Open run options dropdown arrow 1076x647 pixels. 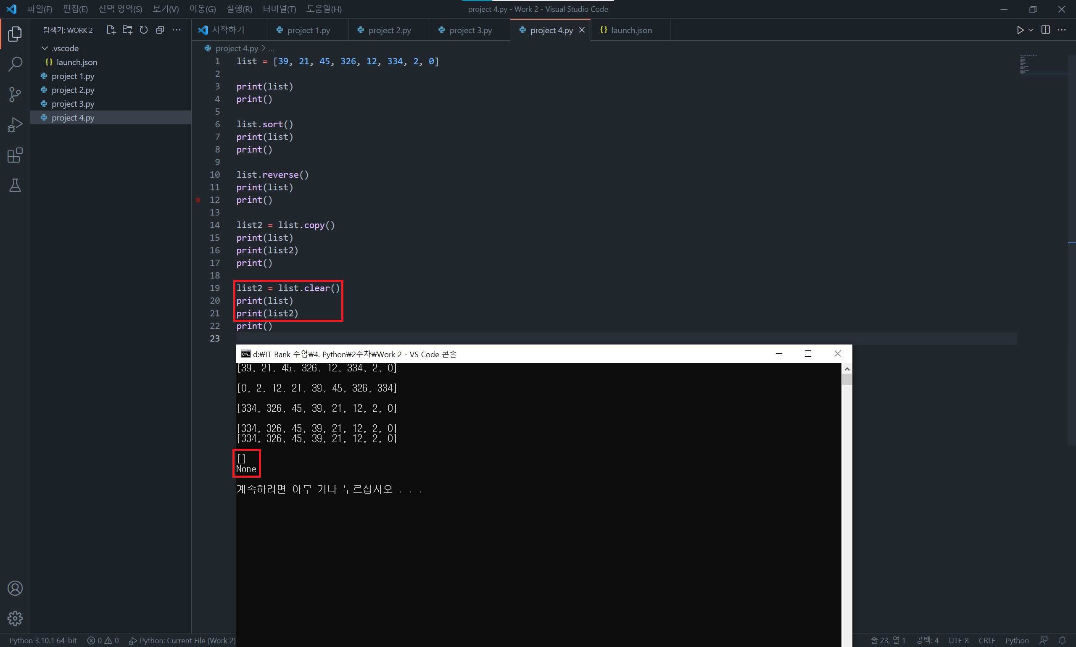tap(1031, 30)
